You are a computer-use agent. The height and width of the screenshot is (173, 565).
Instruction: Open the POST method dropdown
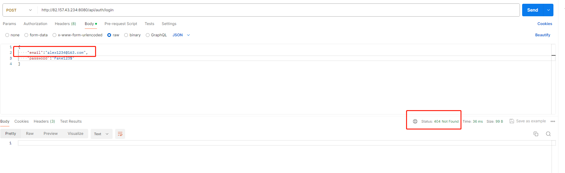(19, 10)
